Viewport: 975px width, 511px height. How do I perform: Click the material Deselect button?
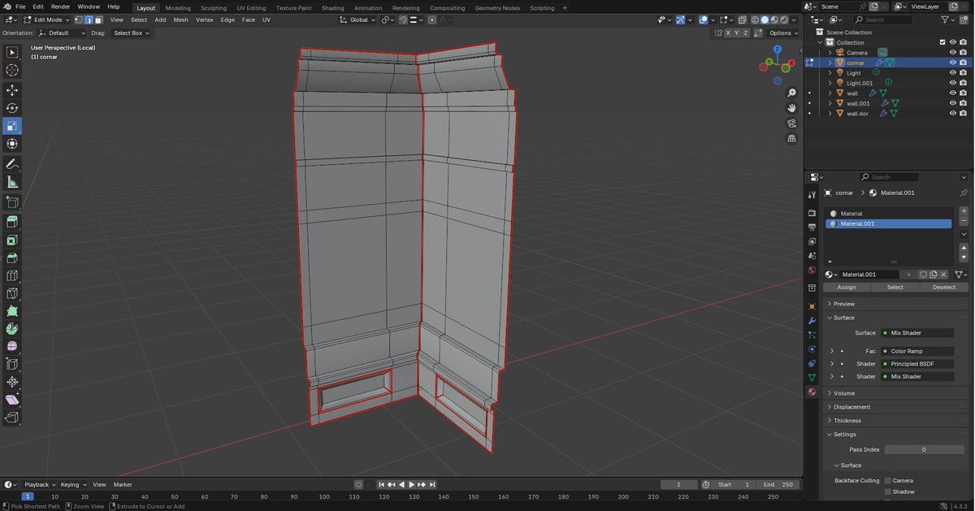[944, 288]
